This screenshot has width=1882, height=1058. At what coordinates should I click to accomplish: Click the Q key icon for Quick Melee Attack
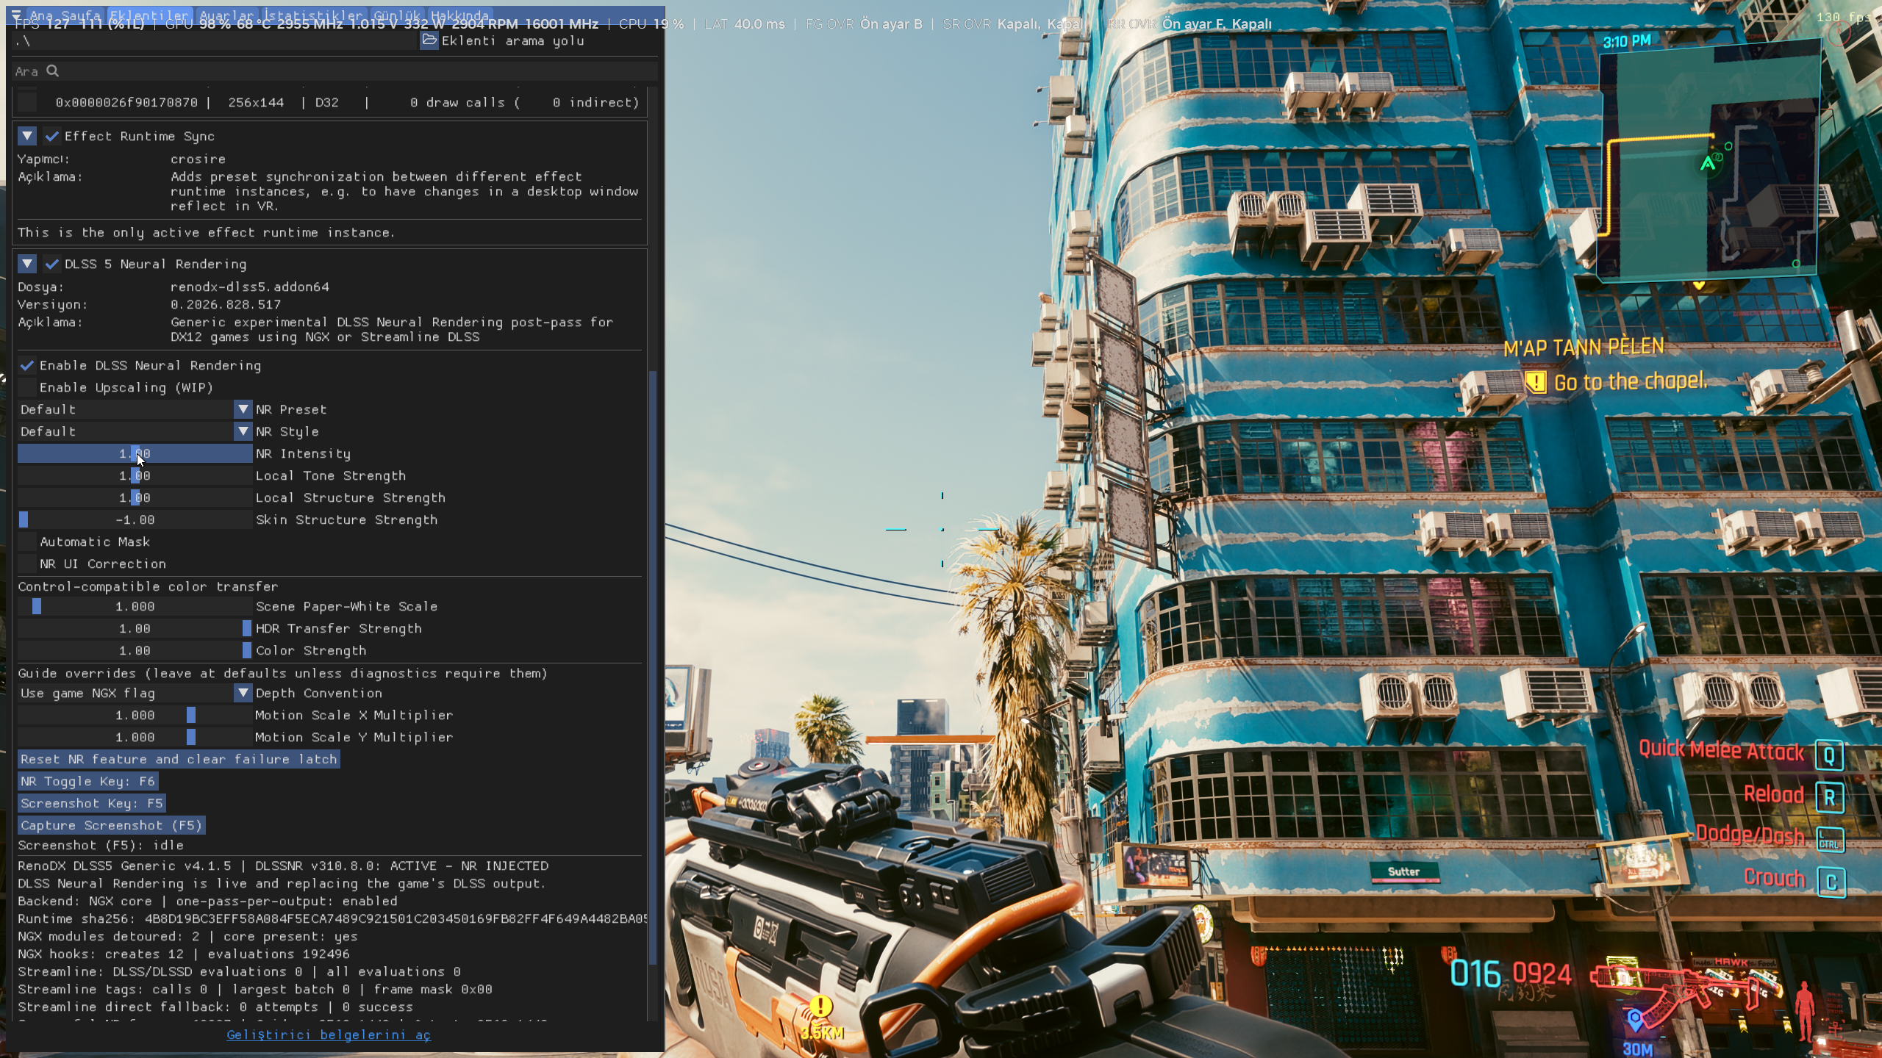coord(1830,755)
